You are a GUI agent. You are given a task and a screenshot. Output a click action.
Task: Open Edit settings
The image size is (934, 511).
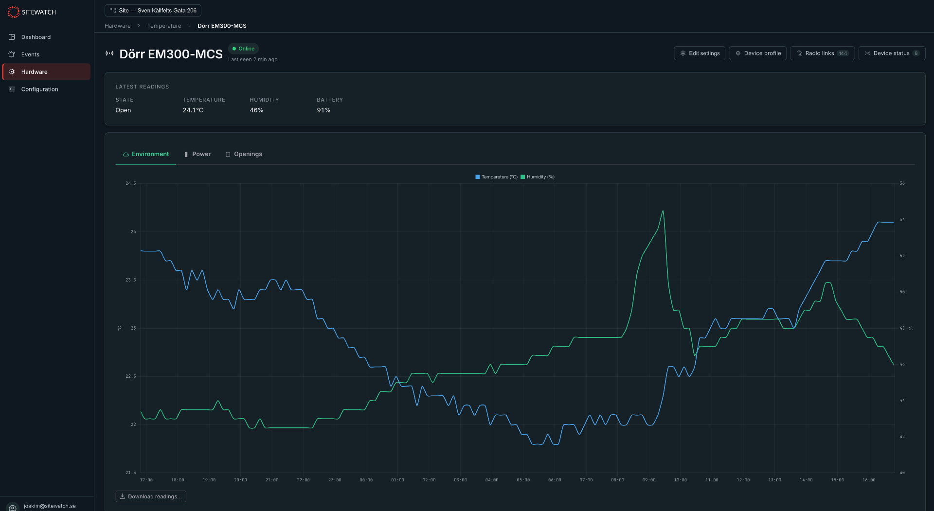point(700,53)
